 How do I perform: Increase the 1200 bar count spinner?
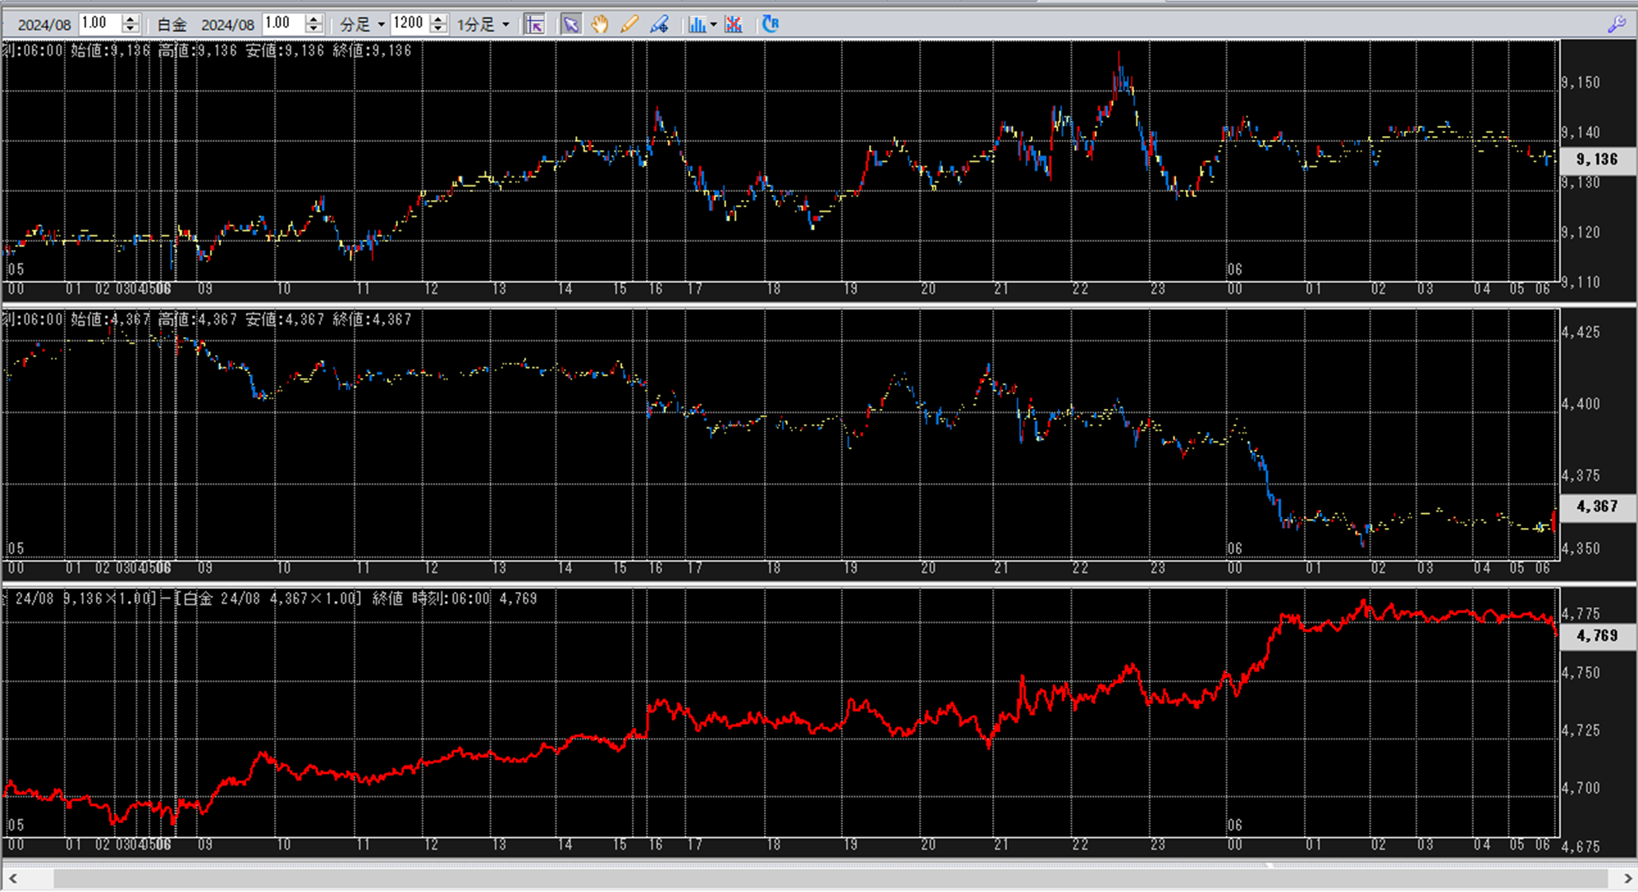coord(438,19)
